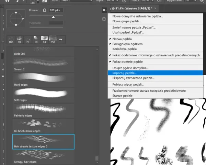The image size is (206, 165).
Task: Open the Brush tool preset icon in options bar
Action: (x=18, y=1)
